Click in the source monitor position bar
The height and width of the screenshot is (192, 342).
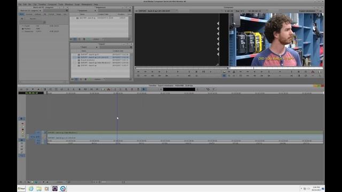point(182,68)
